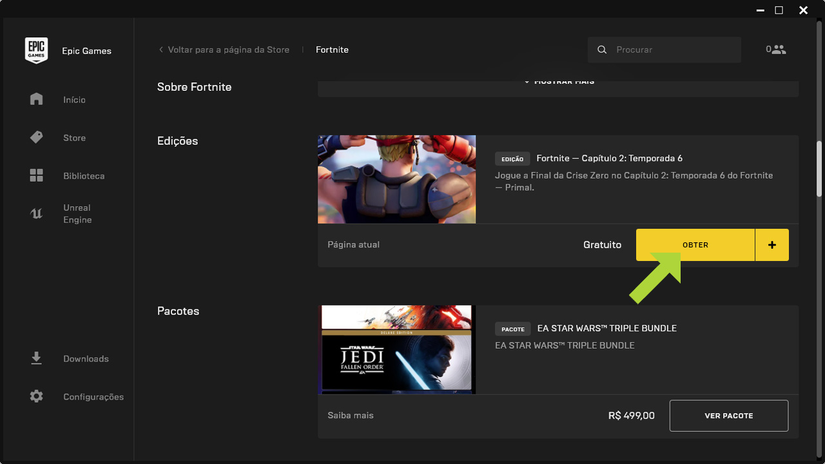Image resolution: width=825 pixels, height=464 pixels.
Task: Click the Pacotes section heading
Action: point(178,311)
